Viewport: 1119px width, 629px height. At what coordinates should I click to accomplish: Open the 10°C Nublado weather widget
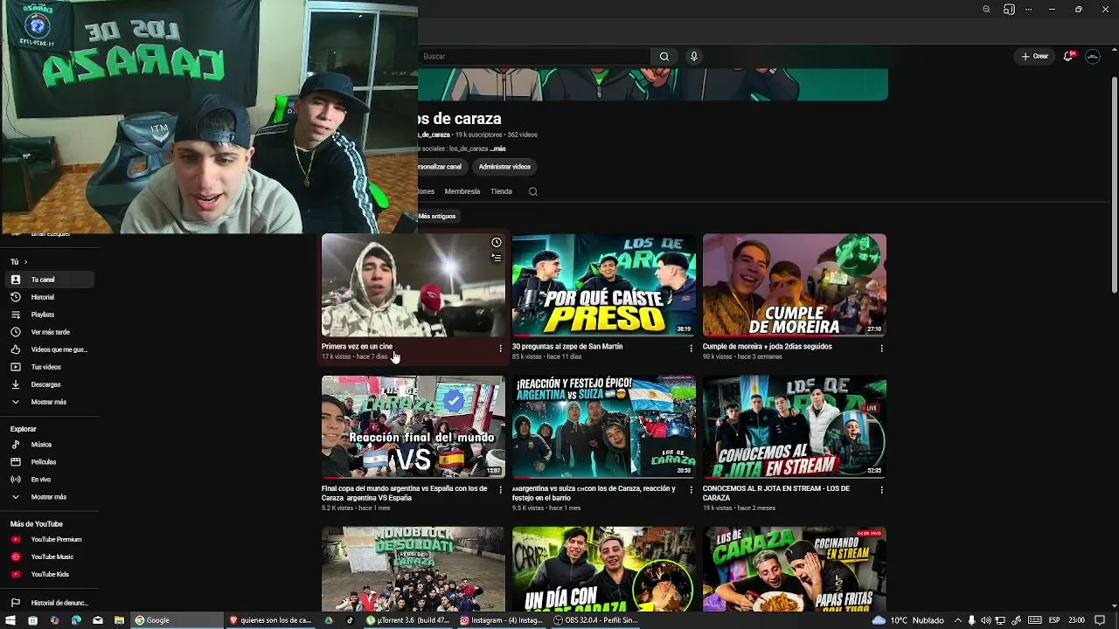[907, 620]
